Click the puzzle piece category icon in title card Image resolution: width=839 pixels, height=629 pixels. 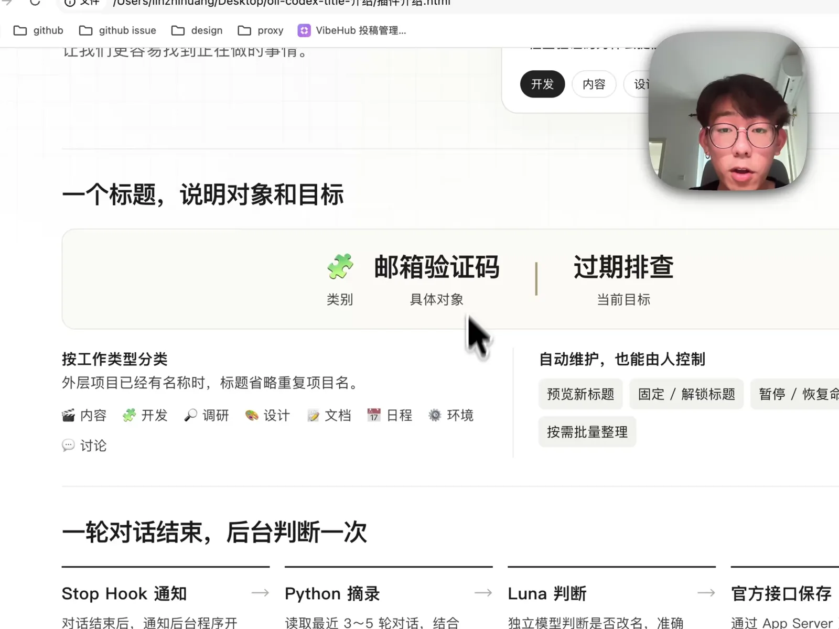tap(340, 266)
